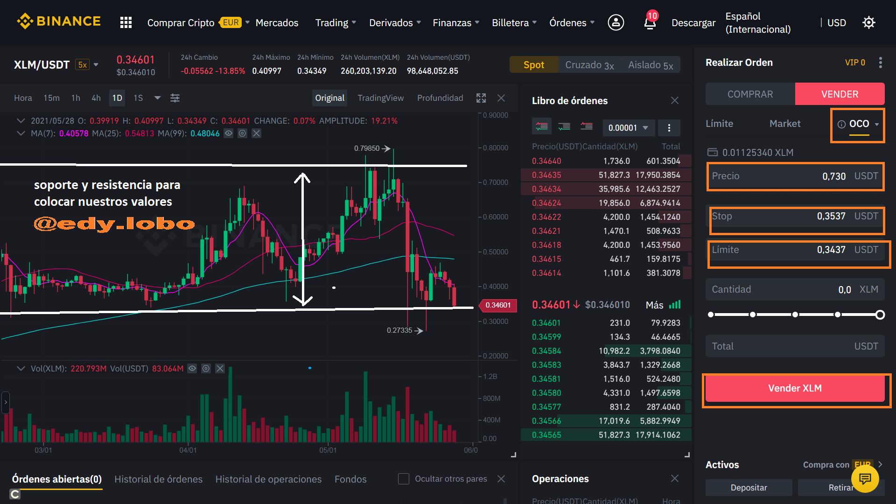
Task: Close the Libro de órdenes panel
Action: coord(675,100)
